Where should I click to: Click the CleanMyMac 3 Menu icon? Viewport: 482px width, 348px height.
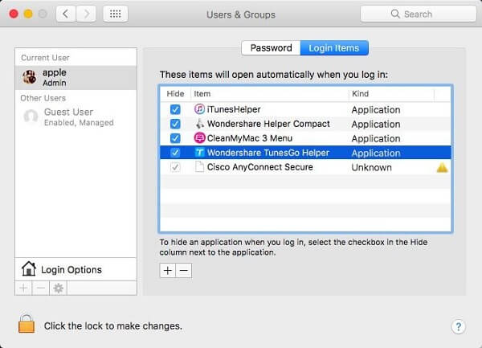(200, 138)
